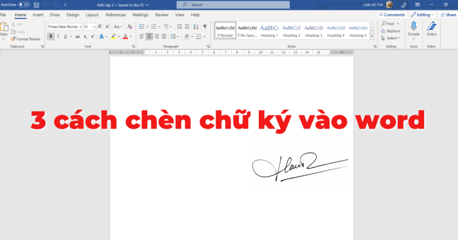
Task: Click the Numbering list icon
Action: click(154, 27)
